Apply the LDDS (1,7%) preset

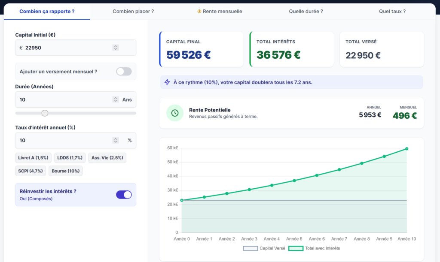click(70, 158)
